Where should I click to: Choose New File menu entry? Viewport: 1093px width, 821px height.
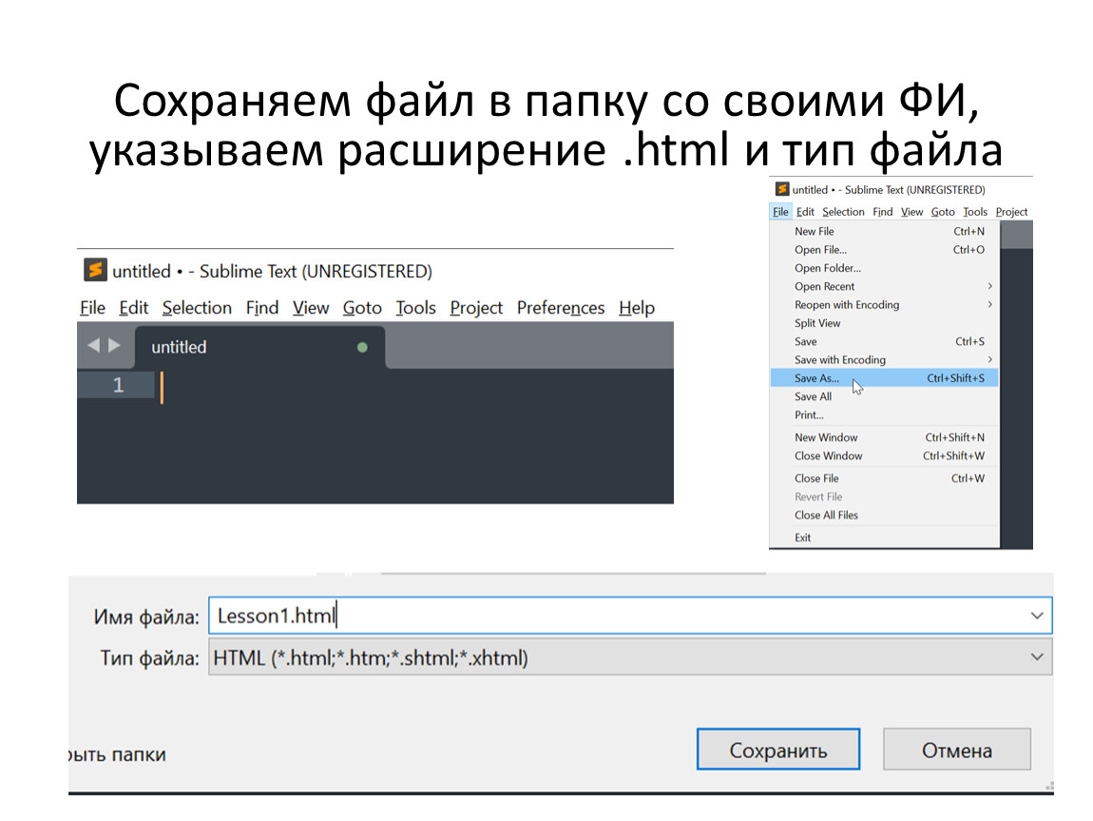815,231
